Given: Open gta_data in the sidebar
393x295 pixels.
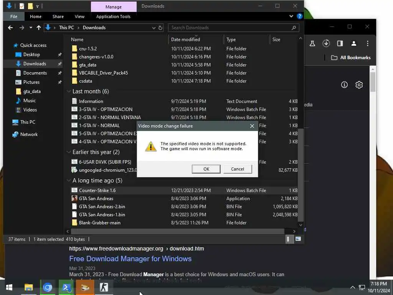Looking at the screenshot, I should [x=32, y=91].
